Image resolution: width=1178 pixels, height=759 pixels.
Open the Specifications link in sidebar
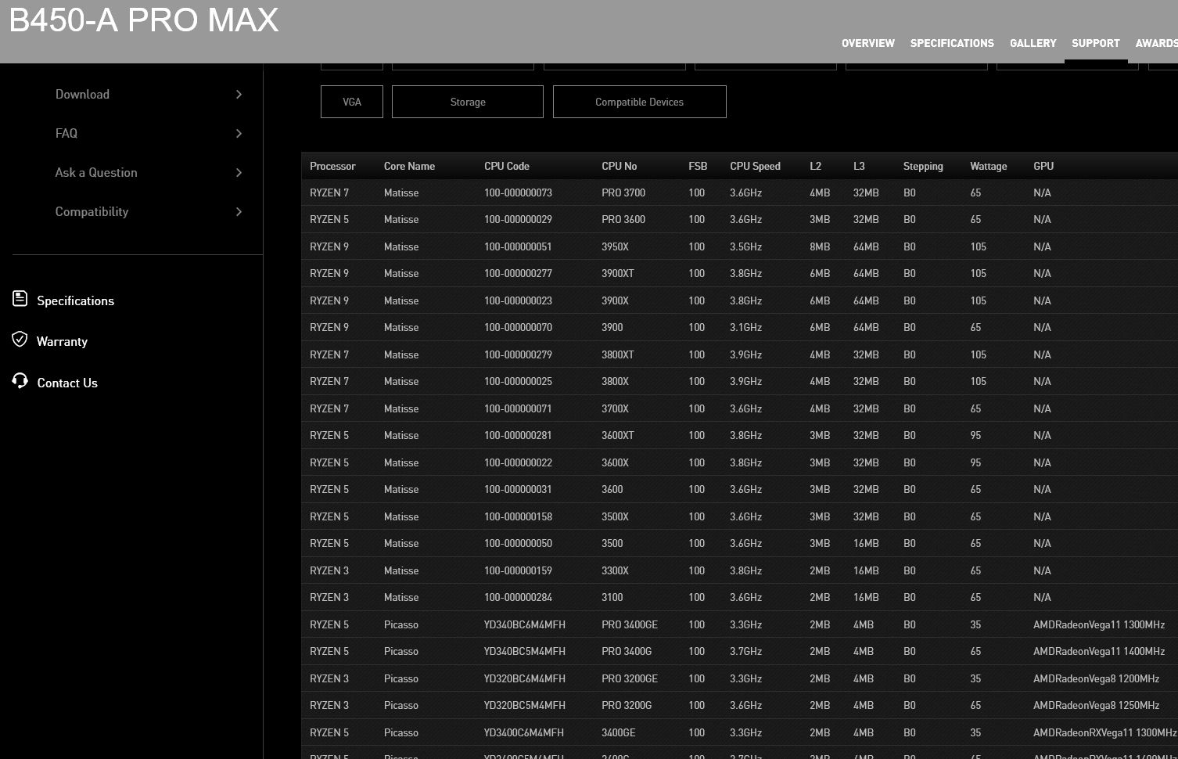[x=75, y=300]
